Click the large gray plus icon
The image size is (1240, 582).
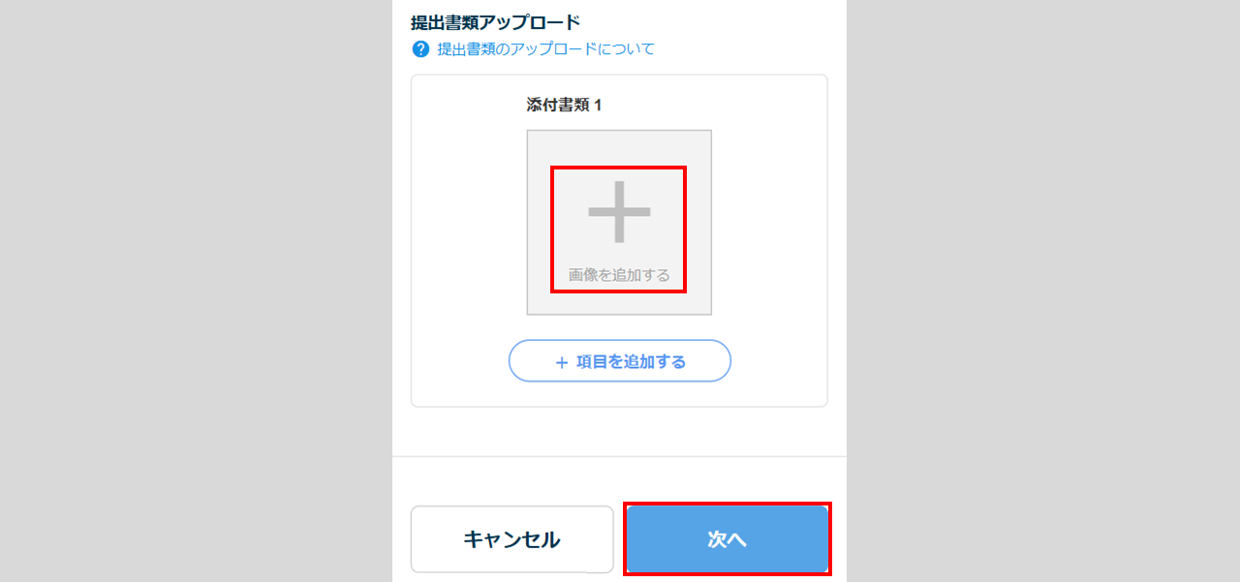pyautogui.click(x=619, y=211)
